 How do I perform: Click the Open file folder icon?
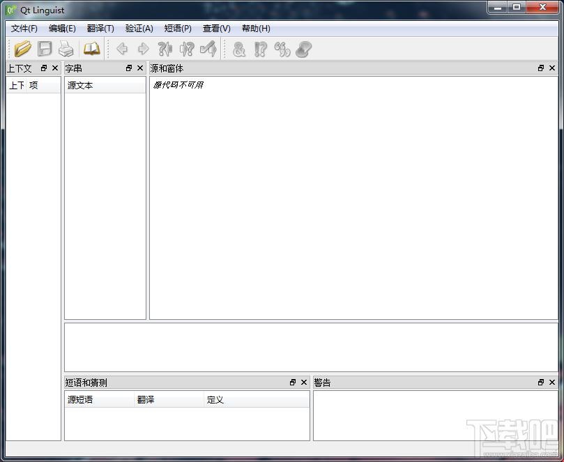(x=23, y=49)
